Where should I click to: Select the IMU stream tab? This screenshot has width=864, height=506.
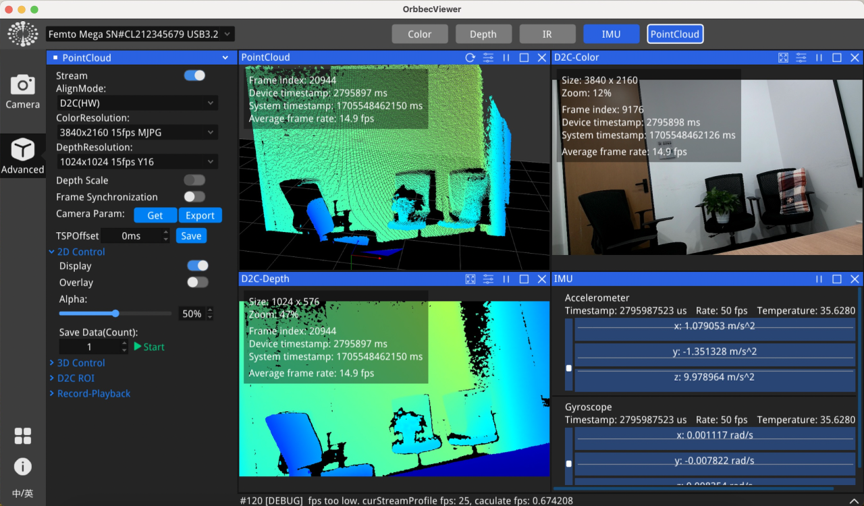point(611,34)
